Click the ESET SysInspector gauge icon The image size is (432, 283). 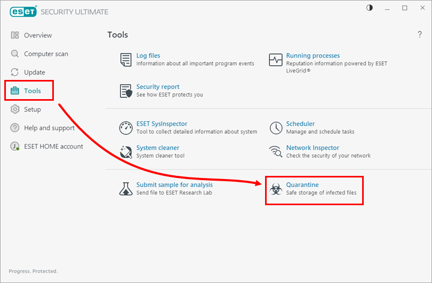point(126,127)
